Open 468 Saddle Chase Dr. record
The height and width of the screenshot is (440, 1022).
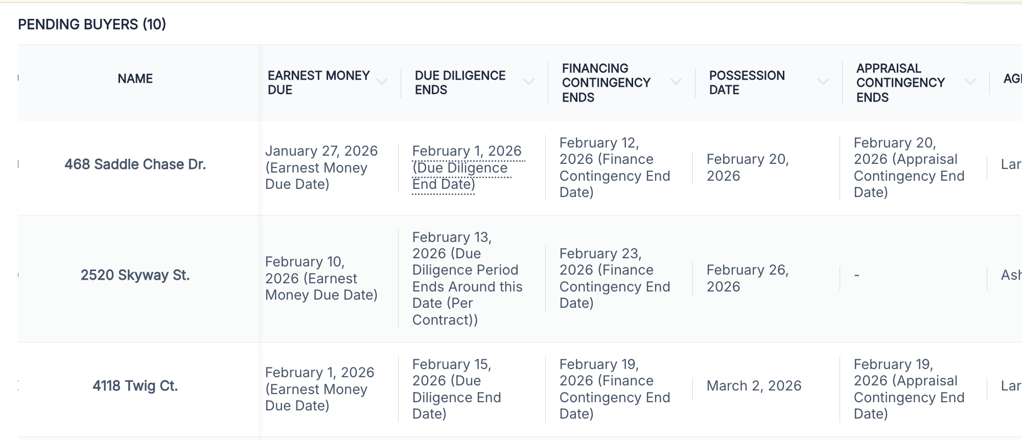(135, 164)
